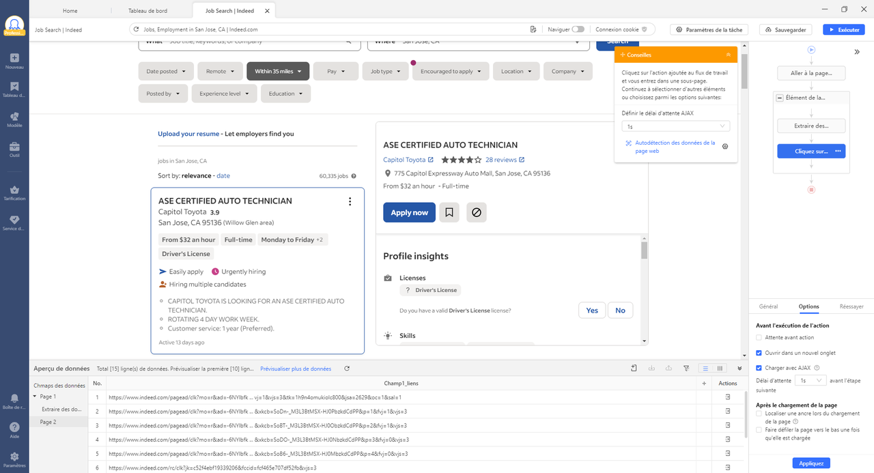874x473 pixels.
Task: Open the Experience level dropdown
Action: point(224,94)
